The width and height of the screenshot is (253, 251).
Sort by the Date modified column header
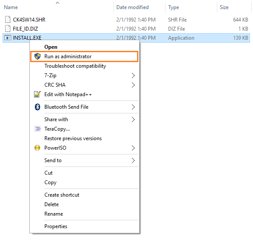(132, 7)
